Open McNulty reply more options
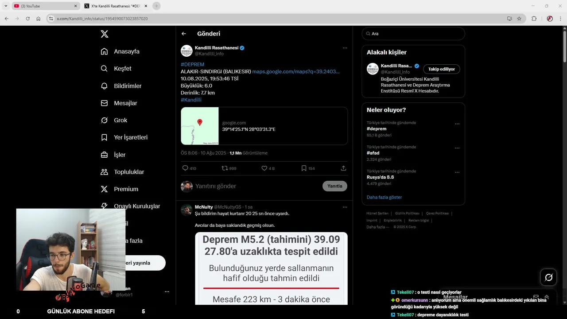Viewport: 567px width, 319px height. pos(345,207)
